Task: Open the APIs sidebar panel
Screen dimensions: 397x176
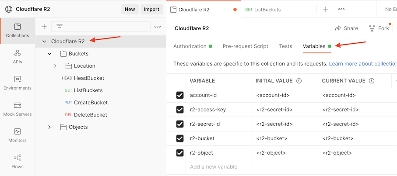Action: 18,57
